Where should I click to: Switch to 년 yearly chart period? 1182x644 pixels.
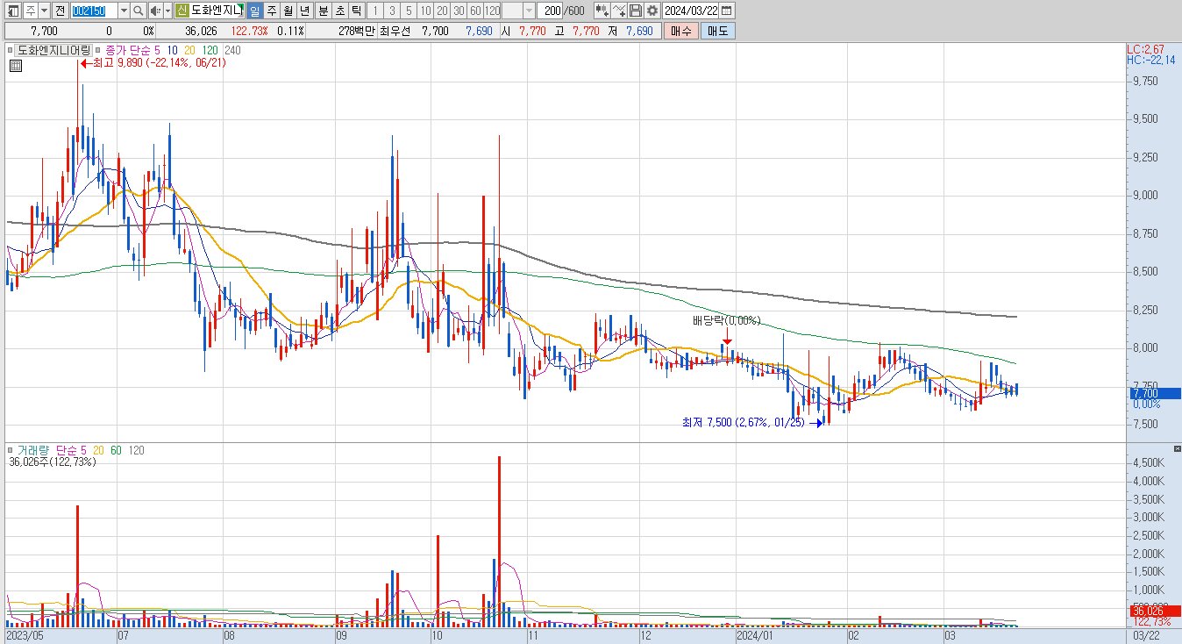304,11
